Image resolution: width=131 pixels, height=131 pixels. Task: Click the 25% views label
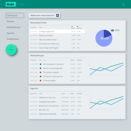[x=117, y=30]
